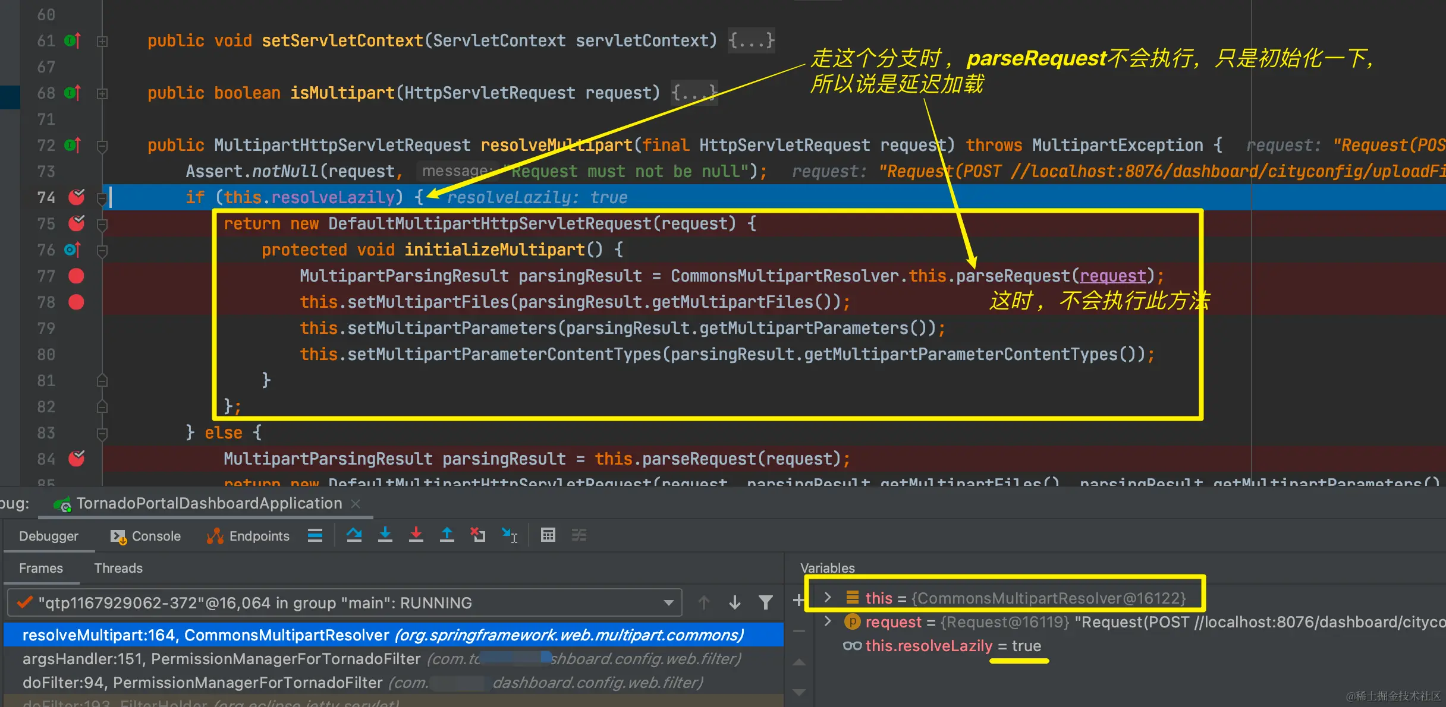
Task: Click the Step Over debugger icon
Action: 354,535
